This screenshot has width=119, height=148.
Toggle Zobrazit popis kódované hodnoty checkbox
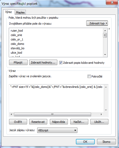click(61, 63)
